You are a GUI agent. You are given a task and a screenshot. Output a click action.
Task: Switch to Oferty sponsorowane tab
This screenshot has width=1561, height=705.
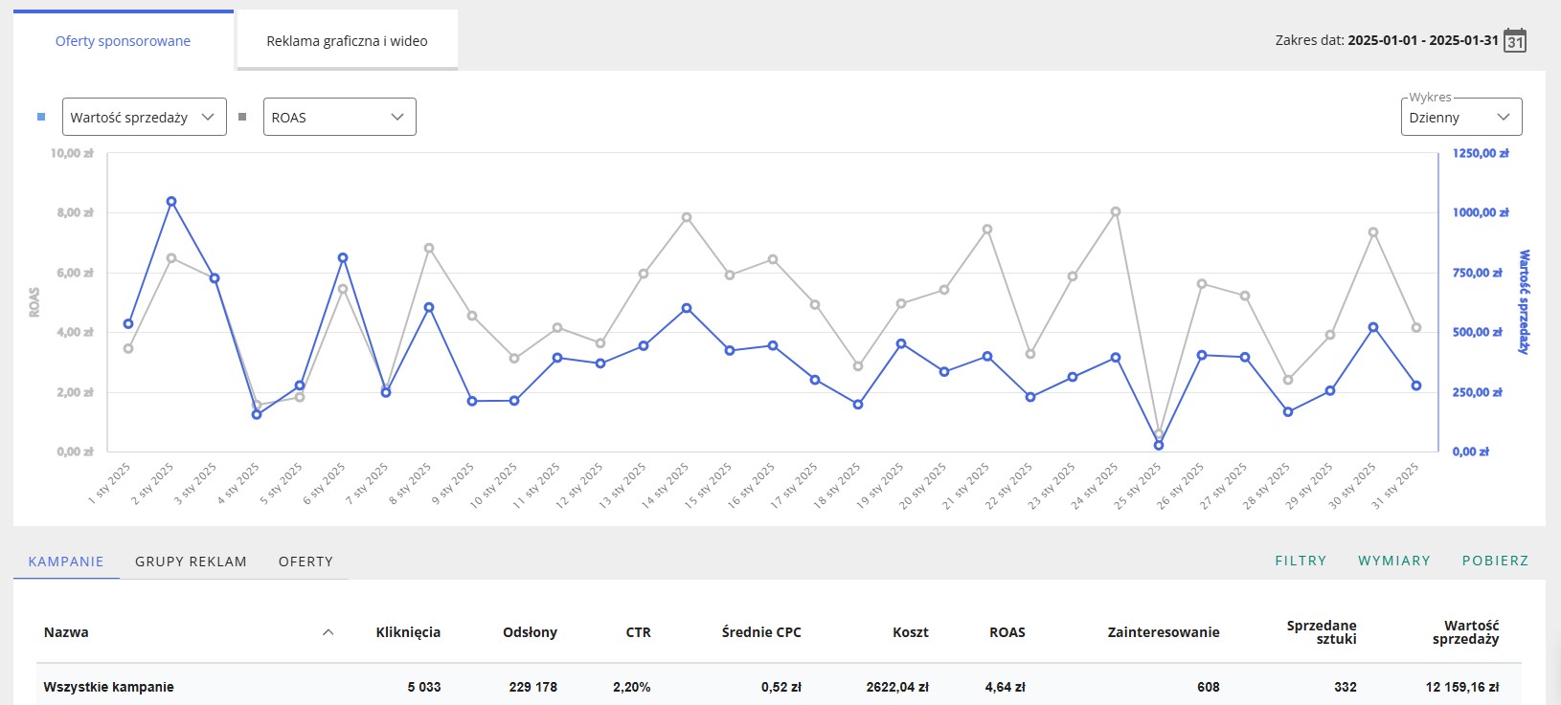123,41
